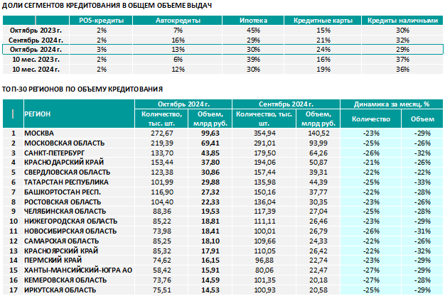The image size is (445, 296).
Task: Click the heading ТОП-30 РЕГИОНОВ ПО ОБЪЕМУ КРЕДИТОВАНИЯ
Action: 82,89
